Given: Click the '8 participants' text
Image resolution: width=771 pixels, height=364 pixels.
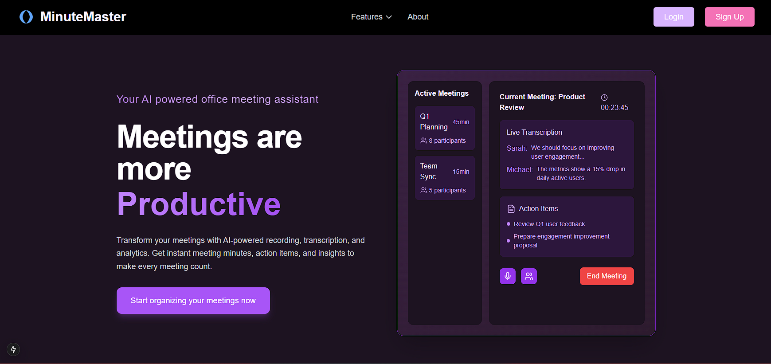Looking at the screenshot, I should pyautogui.click(x=447, y=141).
